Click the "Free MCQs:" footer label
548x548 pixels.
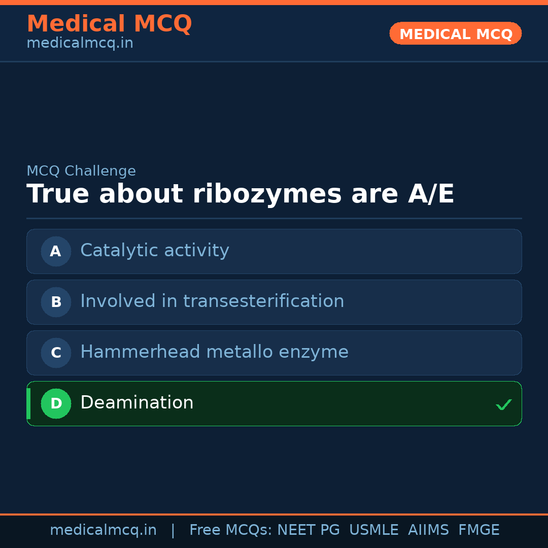231,530
